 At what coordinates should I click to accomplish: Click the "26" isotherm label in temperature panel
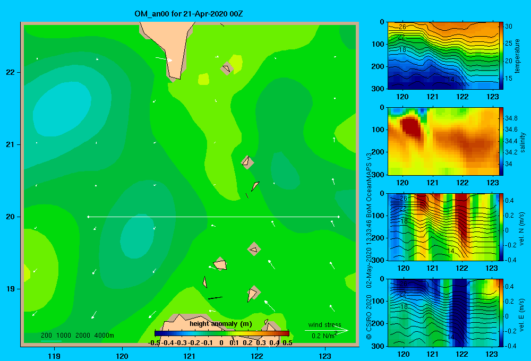402,27
